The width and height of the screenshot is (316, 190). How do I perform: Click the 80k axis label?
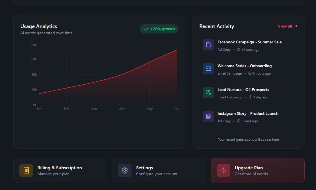(x=34, y=45)
